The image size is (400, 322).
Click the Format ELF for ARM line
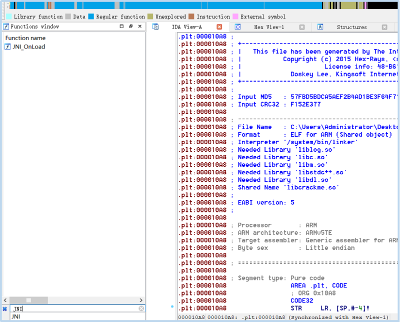click(314, 135)
